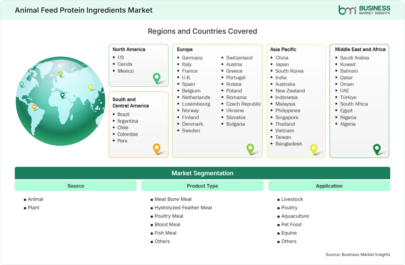Click 'Brazil' in South America list

pyautogui.click(x=123, y=114)
